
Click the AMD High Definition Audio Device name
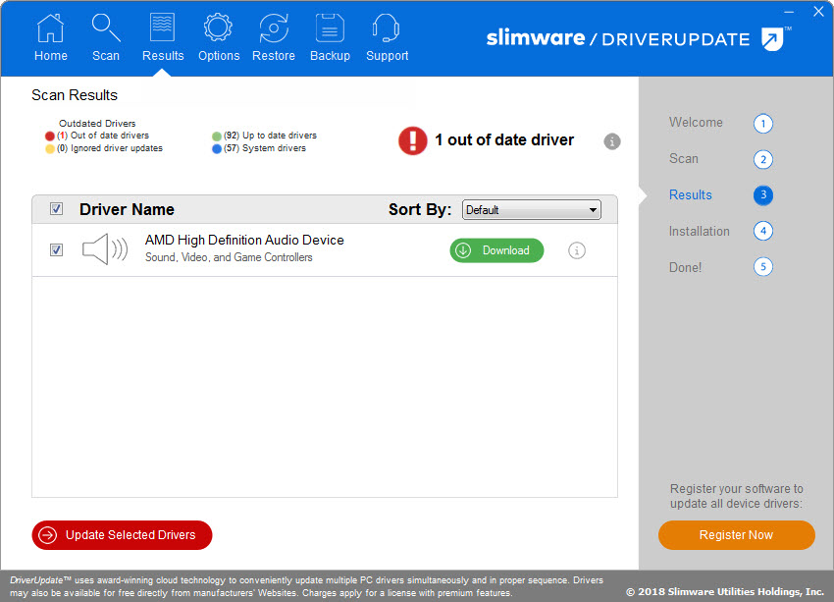(x=244, y=240)
